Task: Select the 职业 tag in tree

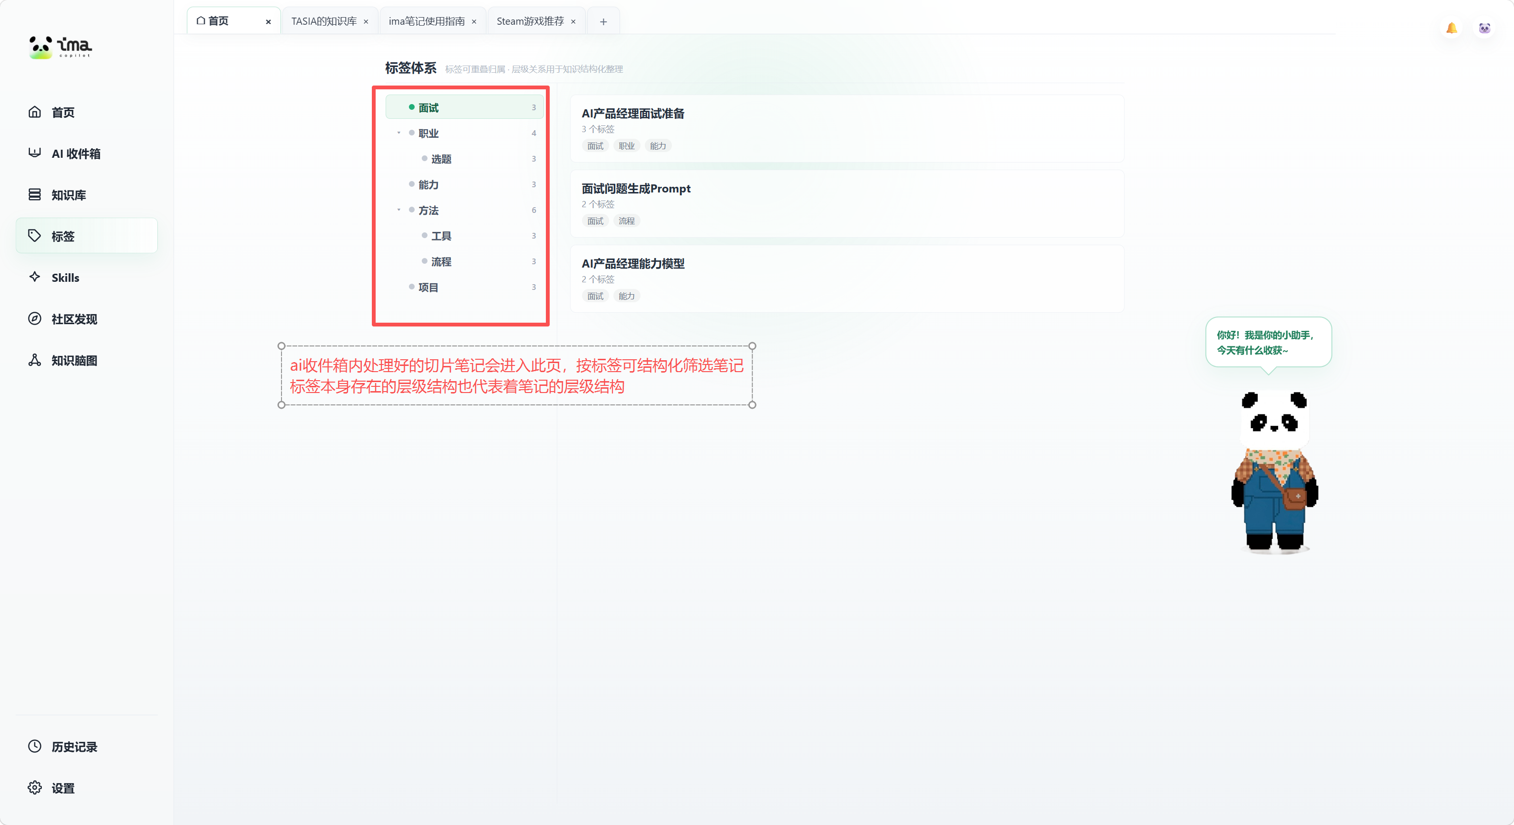Action: point(464,133)
